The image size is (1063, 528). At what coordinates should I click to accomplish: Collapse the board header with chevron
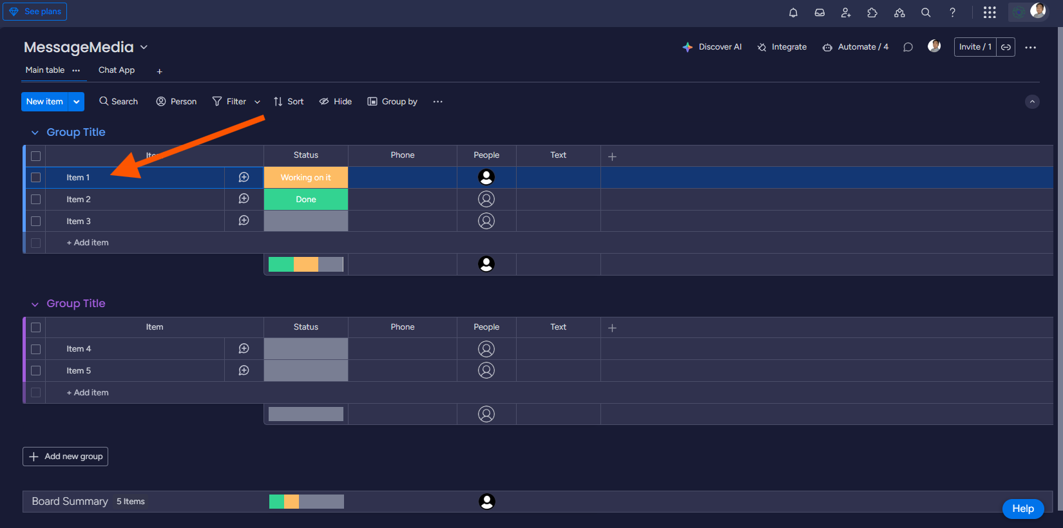pyautogui.click(x=1032, y=102)
